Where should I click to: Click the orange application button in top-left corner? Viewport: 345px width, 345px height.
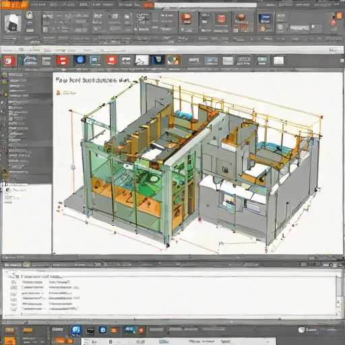click(14, 5)
